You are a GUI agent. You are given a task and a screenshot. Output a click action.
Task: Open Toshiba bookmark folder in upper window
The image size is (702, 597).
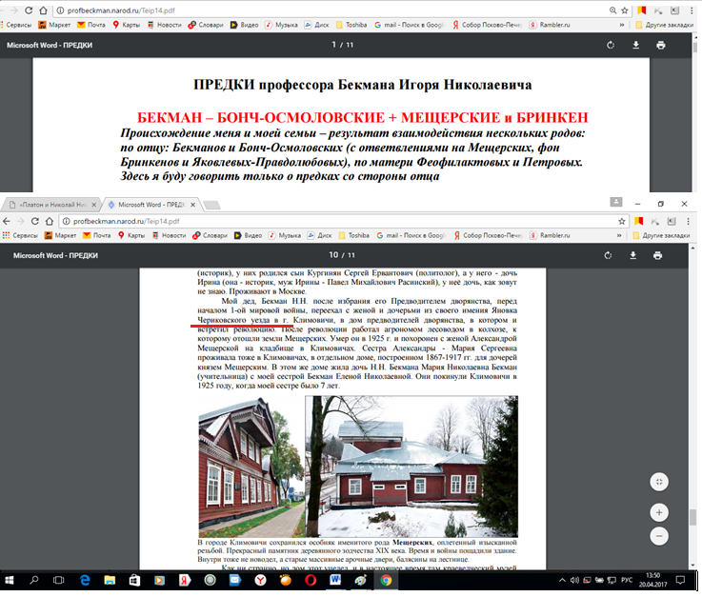351,25
